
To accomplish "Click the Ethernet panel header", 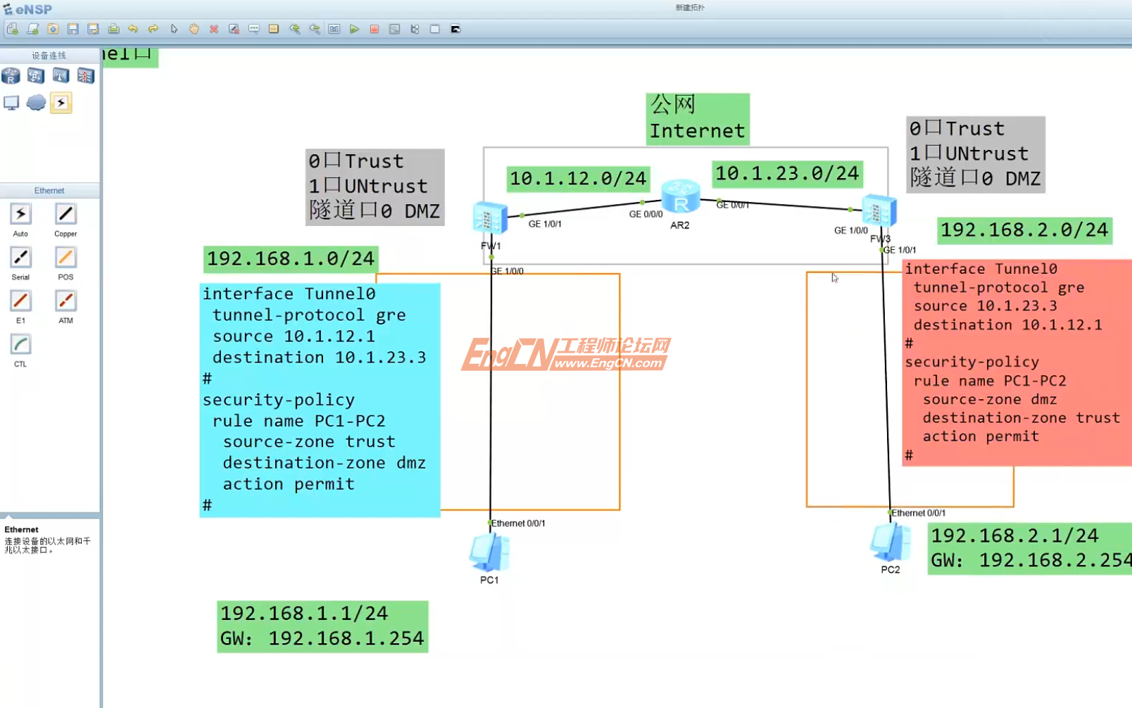I will pyautogui.click(x=49, y=191).
